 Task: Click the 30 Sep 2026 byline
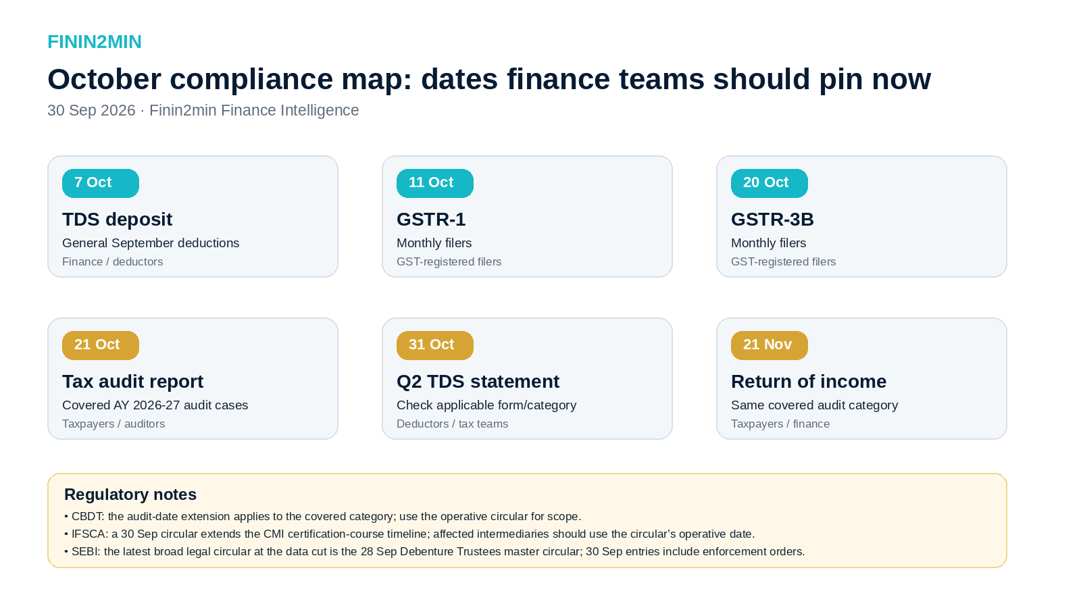[203, 110]
